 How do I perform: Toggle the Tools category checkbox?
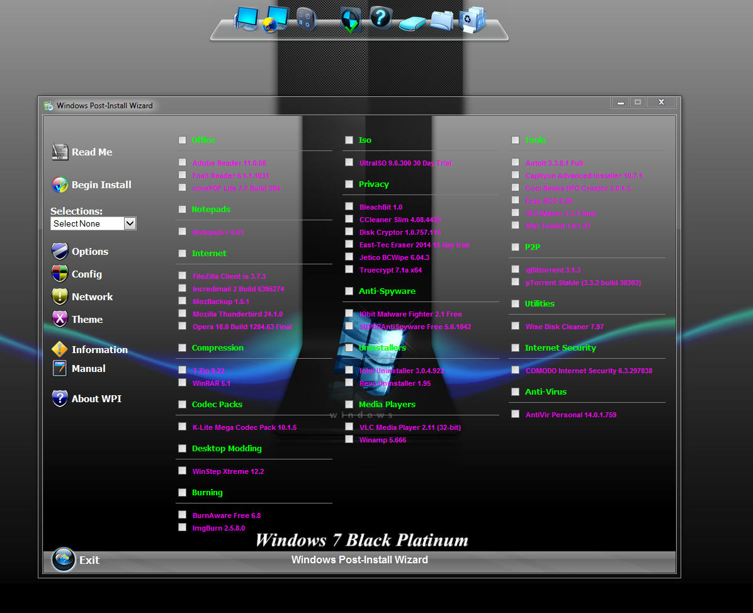(x=515, y=140)
